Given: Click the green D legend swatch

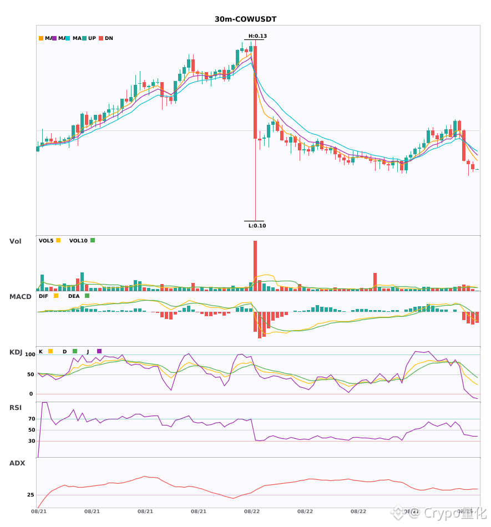Looking at the screenshot, I should (x=75, y=351).
